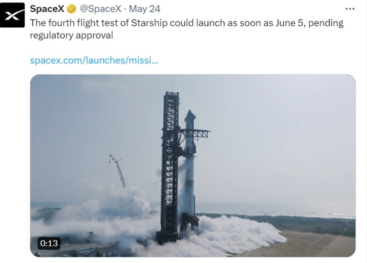Open the tweet by clicking its first text line

coord(186,23)
